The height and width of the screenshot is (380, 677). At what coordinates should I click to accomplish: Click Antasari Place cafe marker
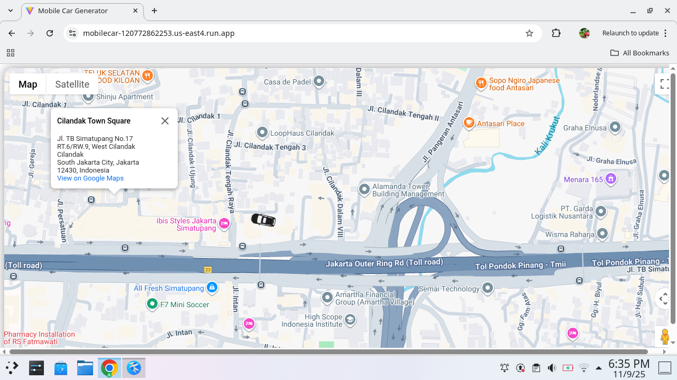pos(469,123)
